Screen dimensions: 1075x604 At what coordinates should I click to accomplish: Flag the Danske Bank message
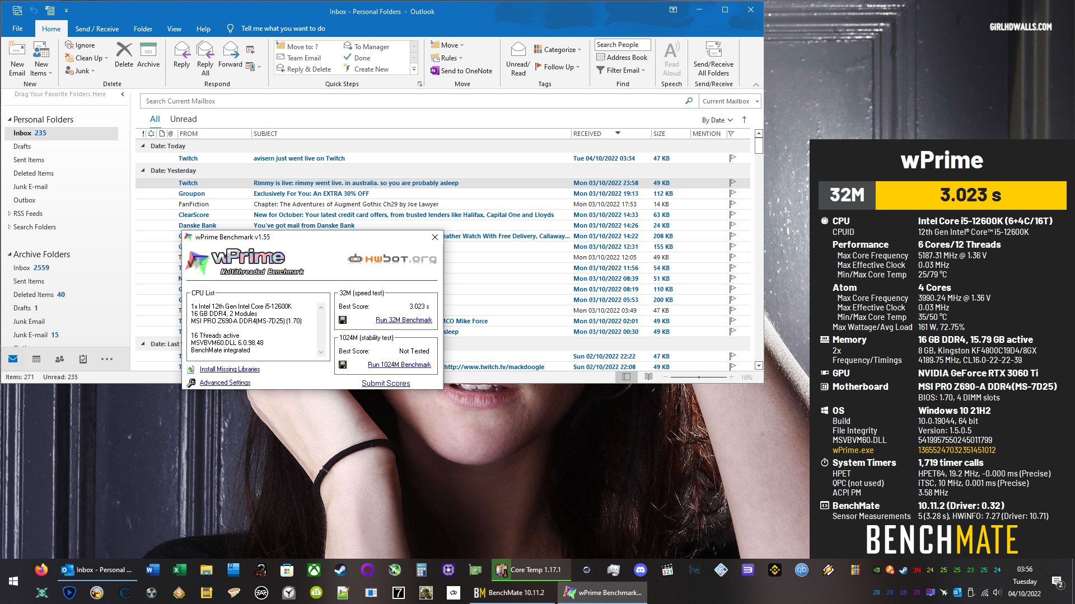(732, 225)
